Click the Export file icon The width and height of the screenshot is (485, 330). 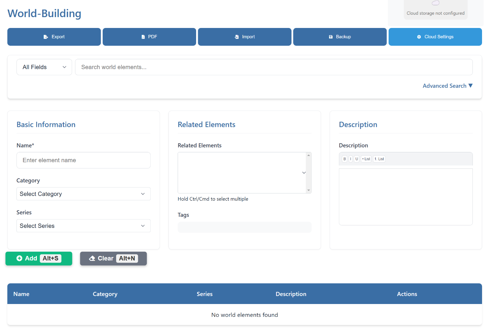[46, 37]
